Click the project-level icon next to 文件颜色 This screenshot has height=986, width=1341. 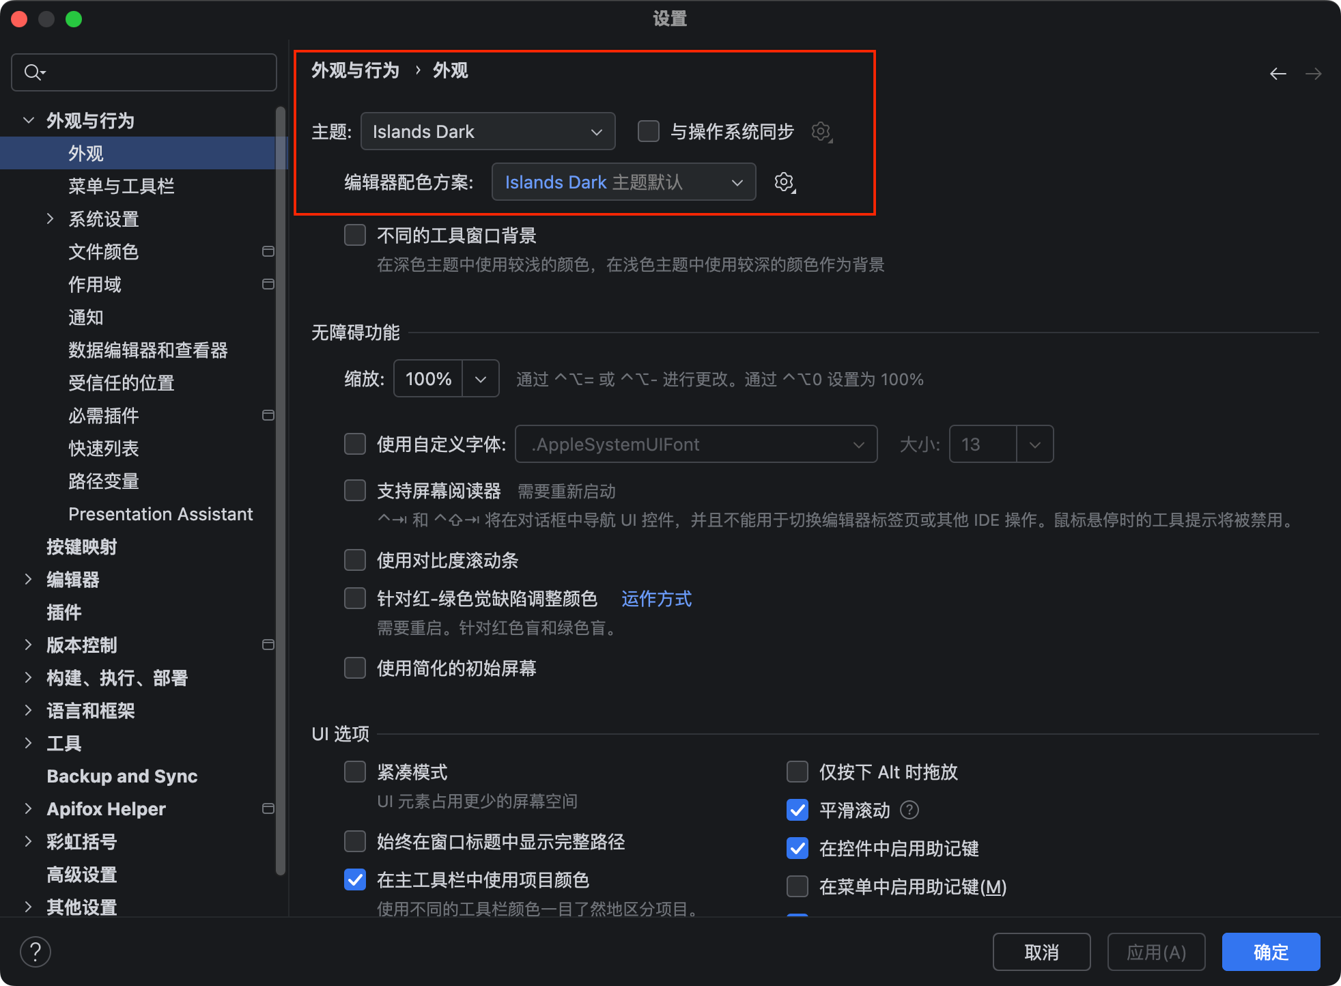(x=268, y=251)
